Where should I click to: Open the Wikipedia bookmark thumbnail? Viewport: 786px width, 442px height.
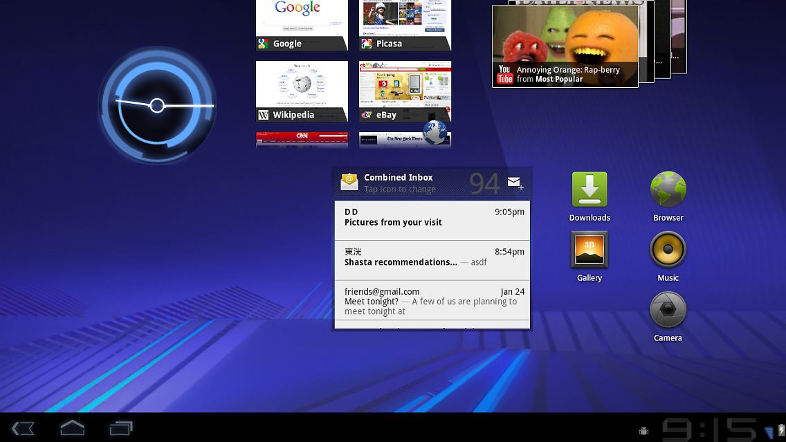tap(302, 91)
